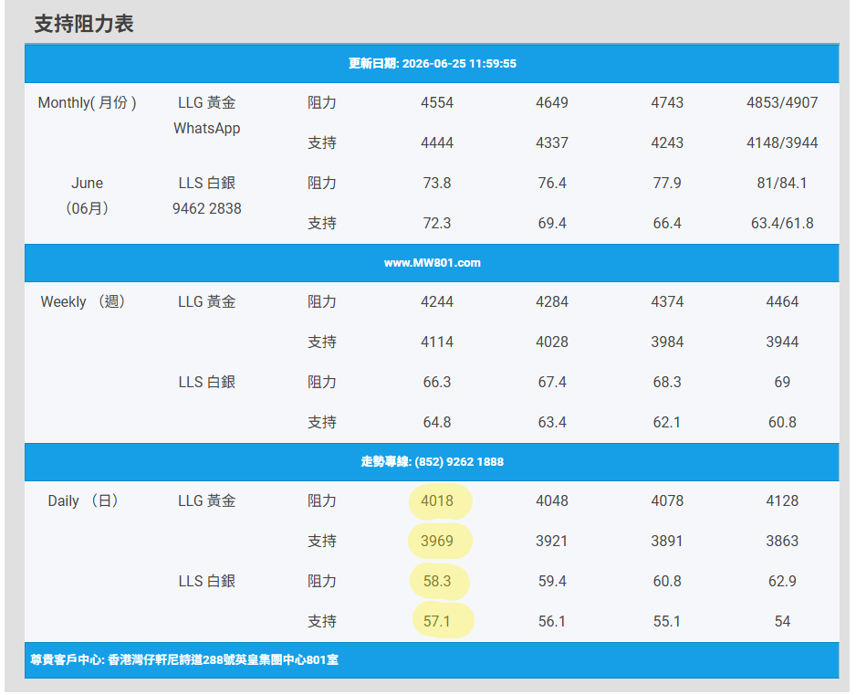Click the Monthly( 月份 ) row label
856x695 pixels.
[87, 102]
